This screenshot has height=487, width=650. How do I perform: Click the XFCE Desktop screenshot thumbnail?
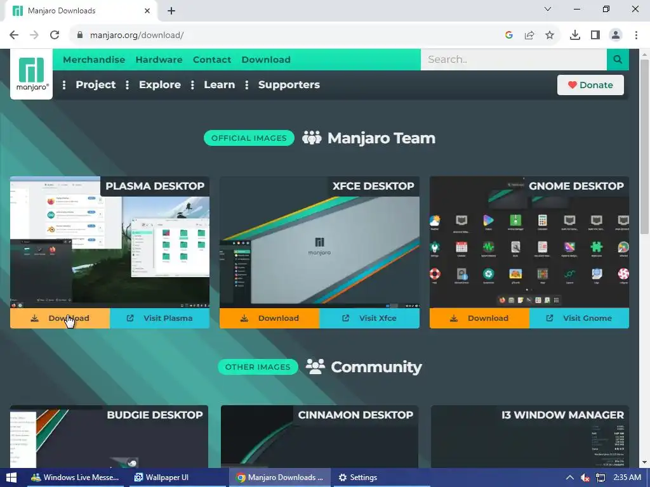pyautogui.click(x=320, y=242)
